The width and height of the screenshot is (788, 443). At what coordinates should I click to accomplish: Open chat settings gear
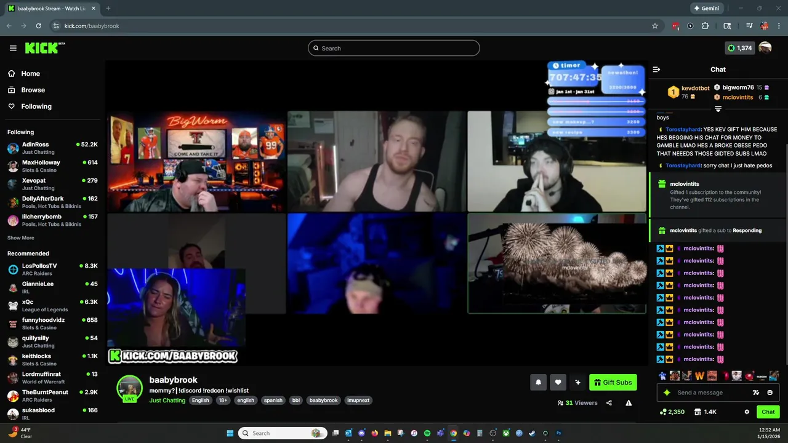pyautogui.click(x=747, y=412)
